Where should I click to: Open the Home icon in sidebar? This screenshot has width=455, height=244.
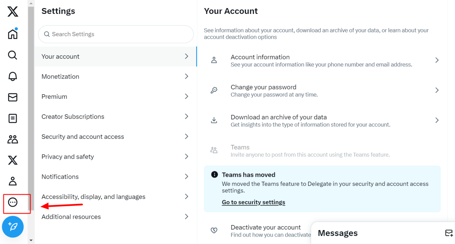12,34
